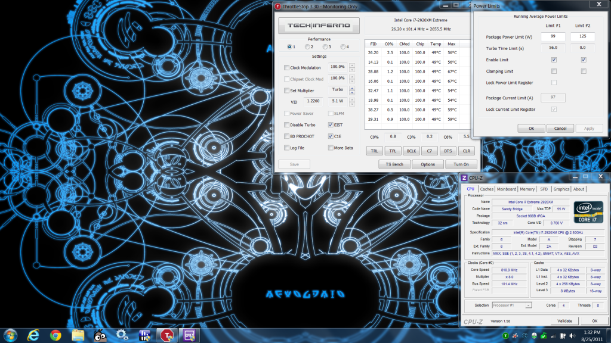Check the Disable Turbo checkbox
611x343 pixels.
287,125
